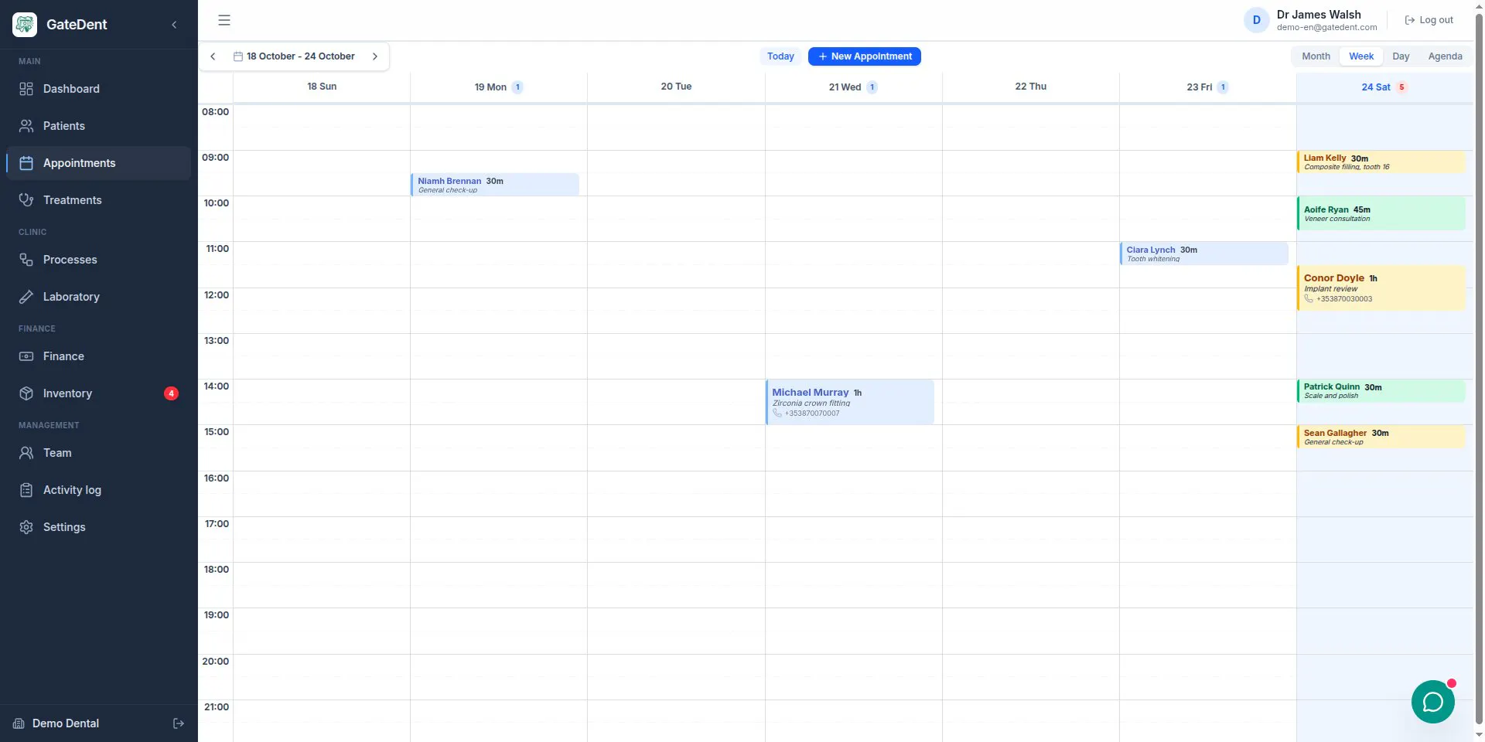Jump to Today
1485x742 pixels.
[x=780, y=56]
